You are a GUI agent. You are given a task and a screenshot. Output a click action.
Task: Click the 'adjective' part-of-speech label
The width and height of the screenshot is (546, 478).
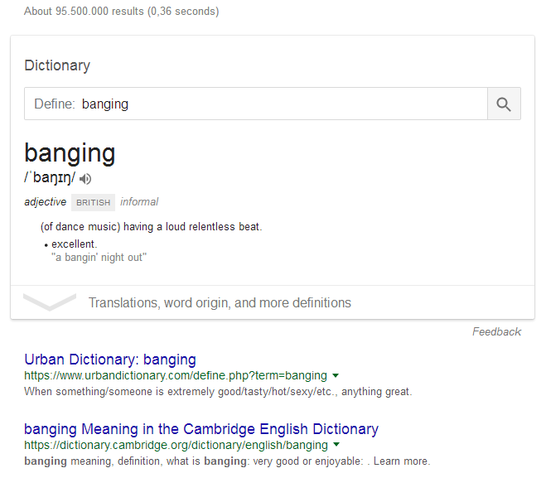[45, 202]
